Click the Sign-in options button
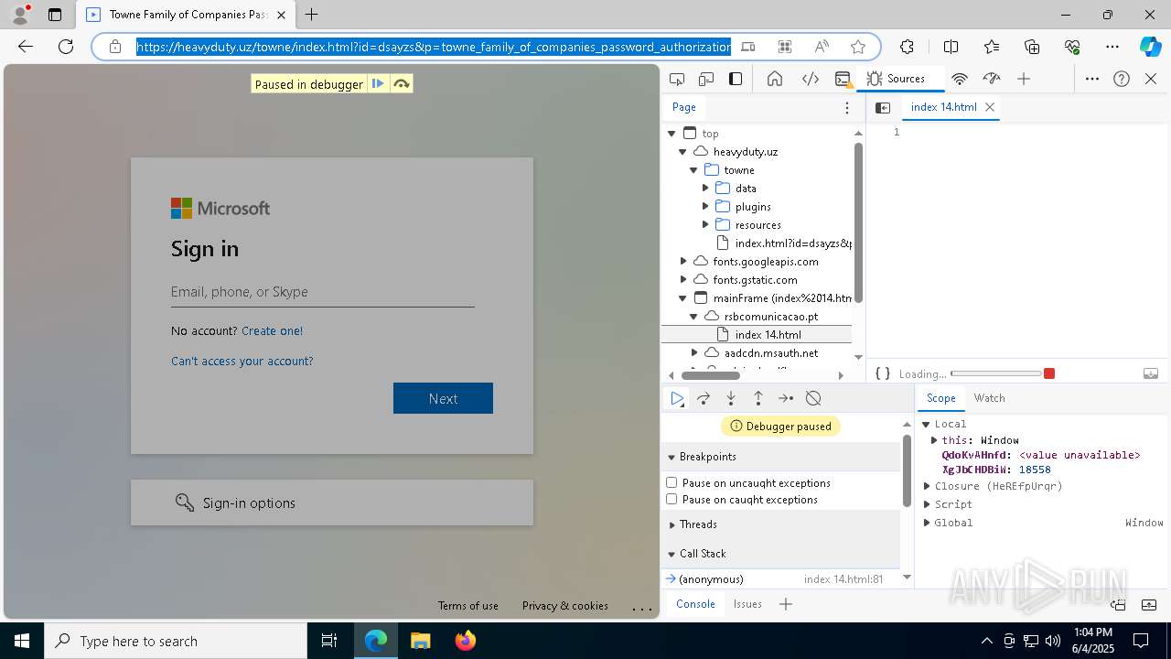1171x659 pixels. click(x=332, y=502)
